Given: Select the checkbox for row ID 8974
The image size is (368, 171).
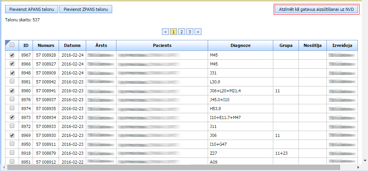Looking at the screenshot, I should [12, 108].
